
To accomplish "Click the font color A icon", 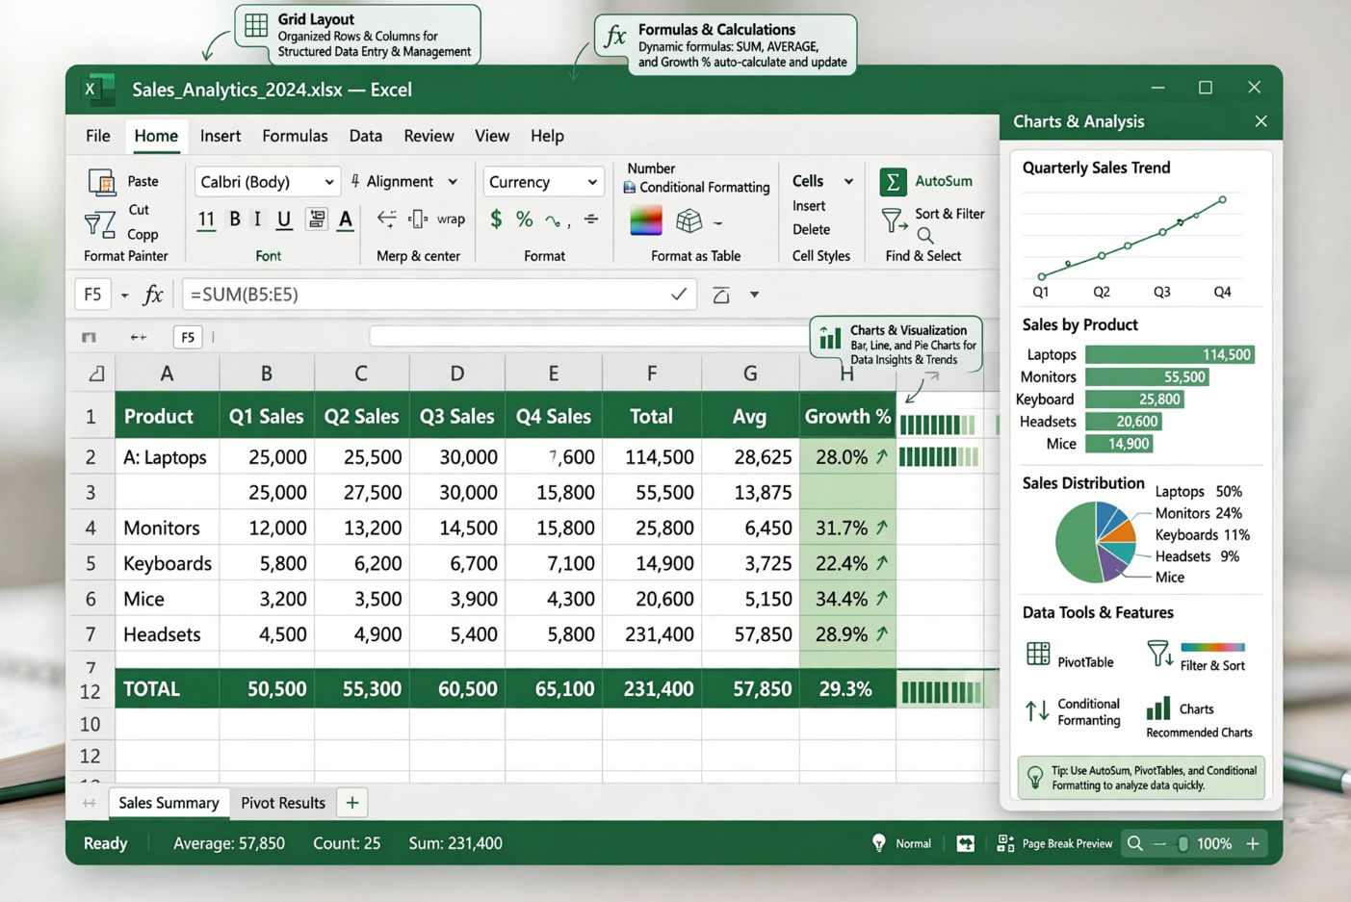I will (x=345, y=219).
